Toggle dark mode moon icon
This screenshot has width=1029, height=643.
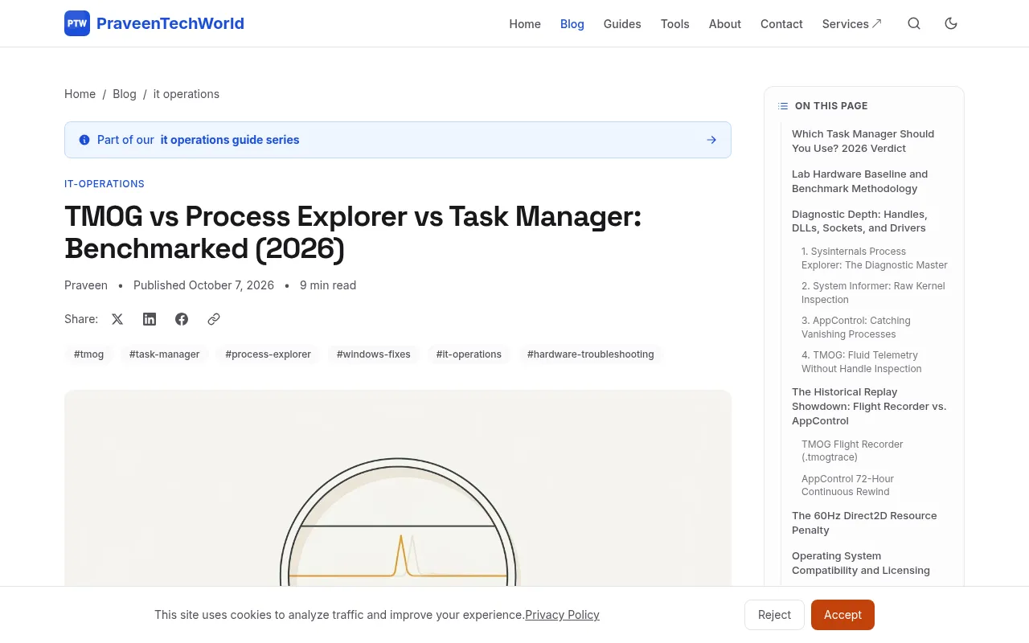tap(951, 23)
